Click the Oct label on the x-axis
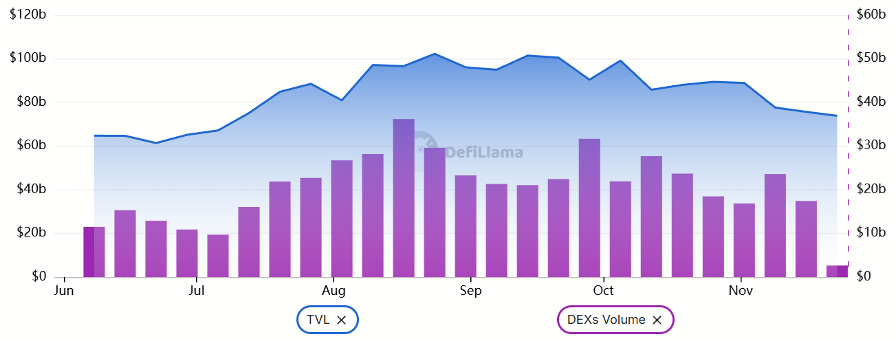 tap(603, 291)
